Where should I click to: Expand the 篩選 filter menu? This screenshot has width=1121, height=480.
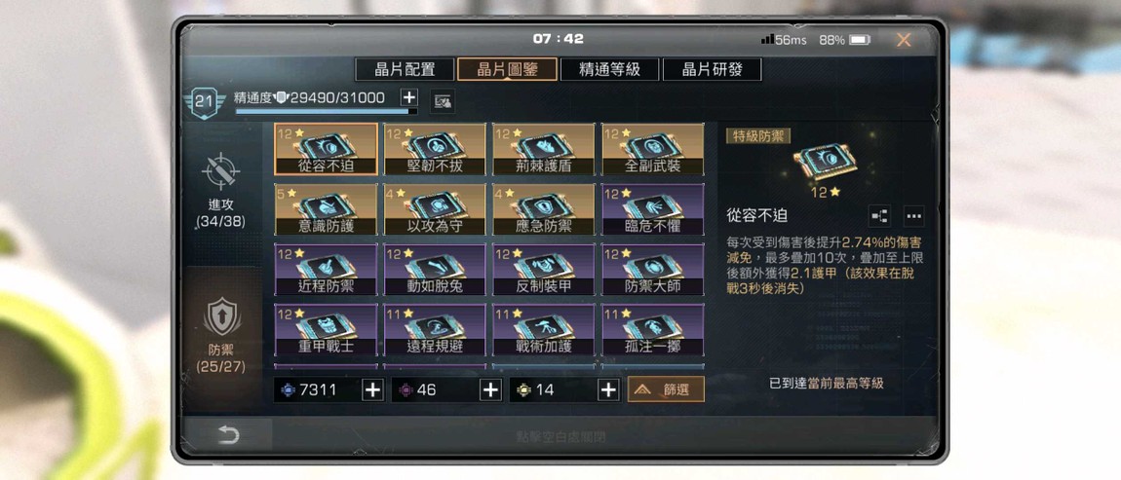point(666,389)
